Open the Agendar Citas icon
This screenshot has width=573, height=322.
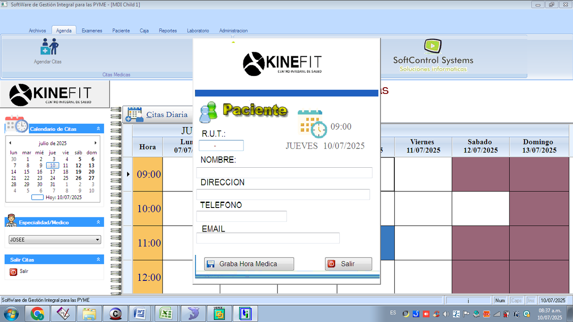pos(49,47)
